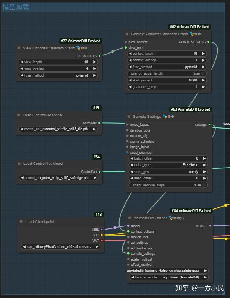This screenshot has height=298, width=230.
Task: Collapse the AnimateDiff Loader node via its title dot
Action: [129, 218]
